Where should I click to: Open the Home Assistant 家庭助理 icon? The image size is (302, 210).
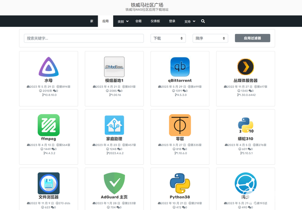tap(114, 125)
